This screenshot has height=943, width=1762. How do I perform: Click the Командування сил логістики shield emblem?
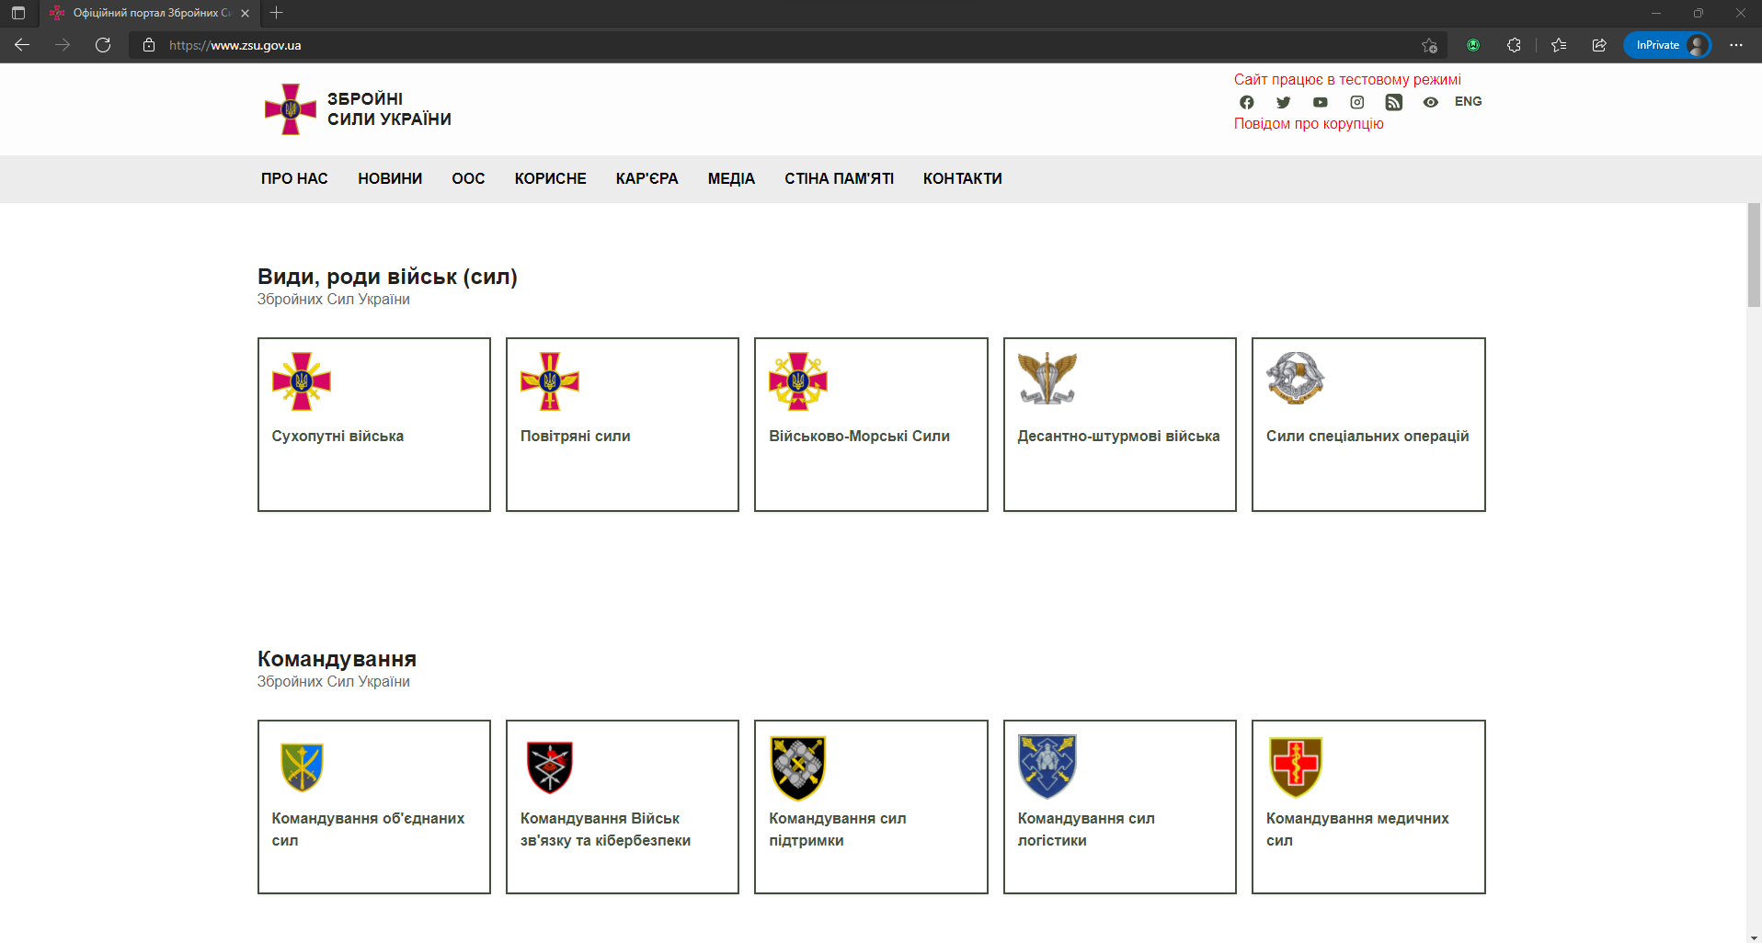[1047, 767]
